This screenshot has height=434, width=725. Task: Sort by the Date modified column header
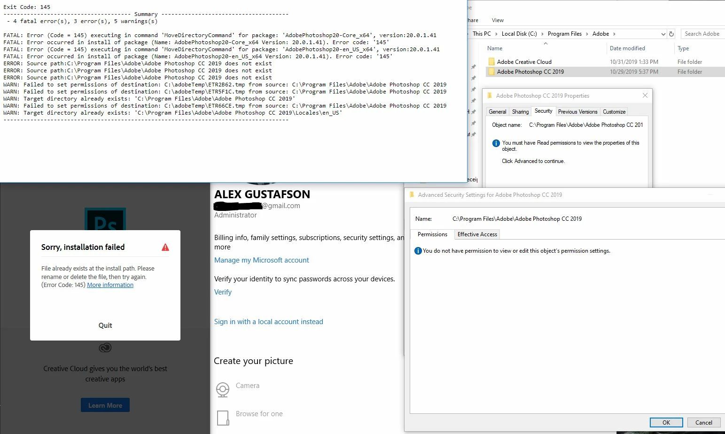click(627, 48)
